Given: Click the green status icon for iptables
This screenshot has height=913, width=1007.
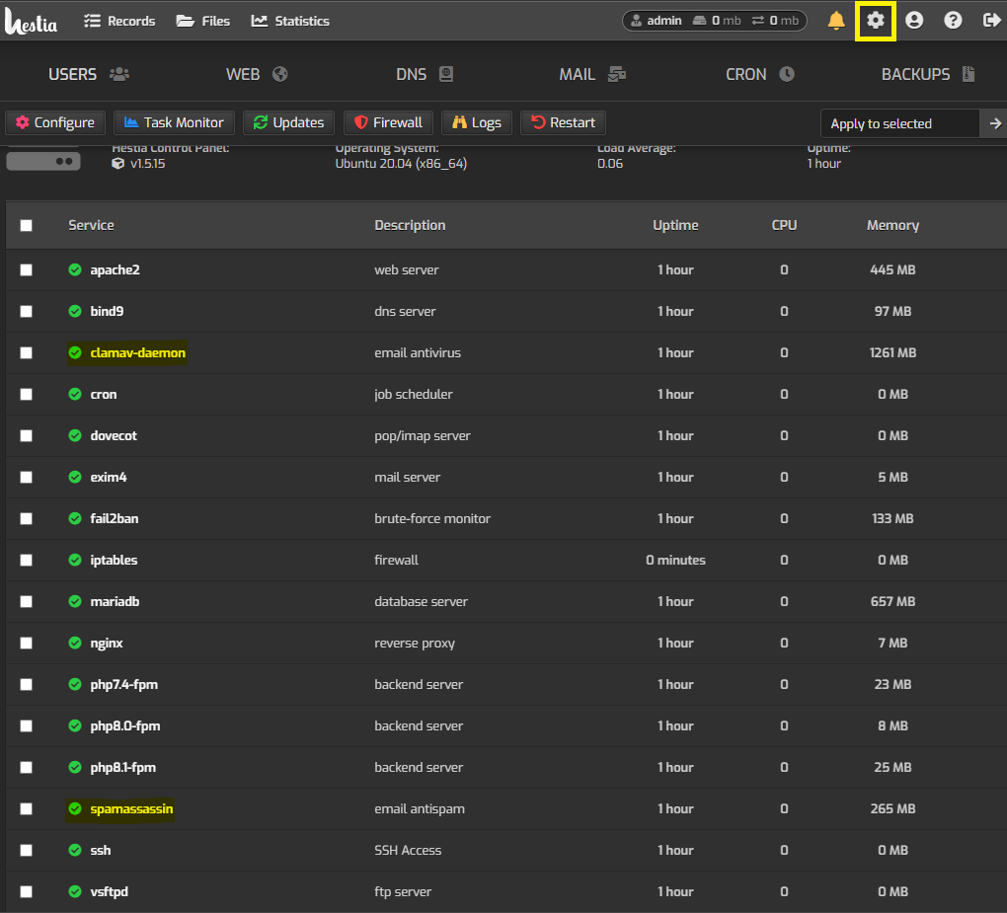Looking at the screenshot, I should click(x=75, y=560).
